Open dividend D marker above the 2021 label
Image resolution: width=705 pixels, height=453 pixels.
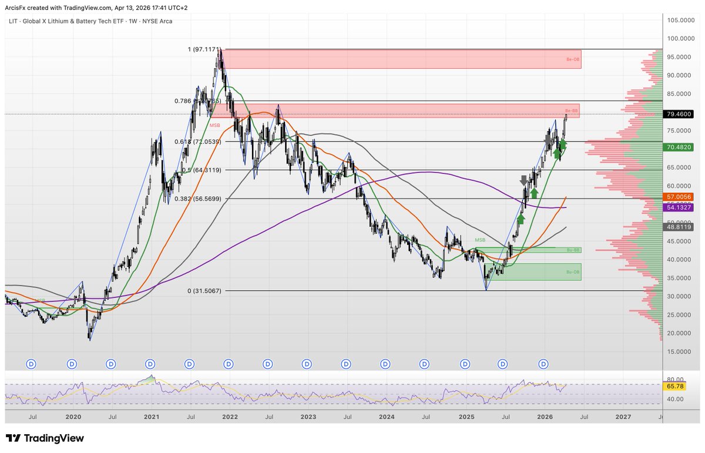coord(150,364)
